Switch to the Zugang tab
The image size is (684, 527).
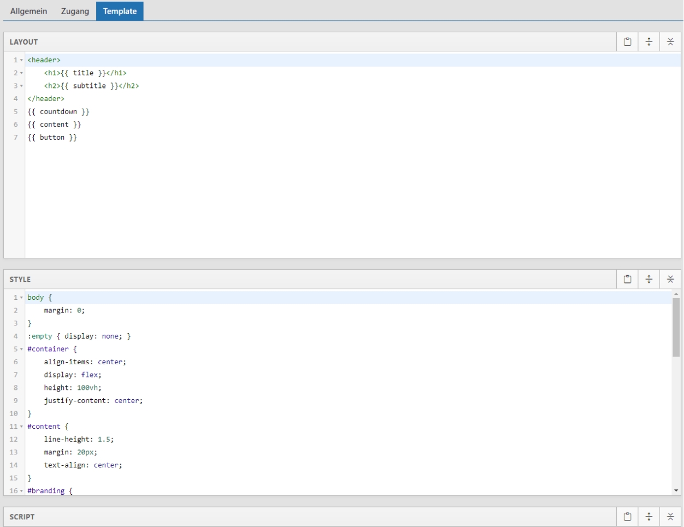[75, 11]
